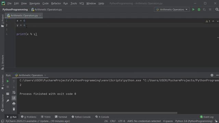This screenshot has height=123, width=219.
Task: Open the Favorites tool window
Action: click(2, 82)
